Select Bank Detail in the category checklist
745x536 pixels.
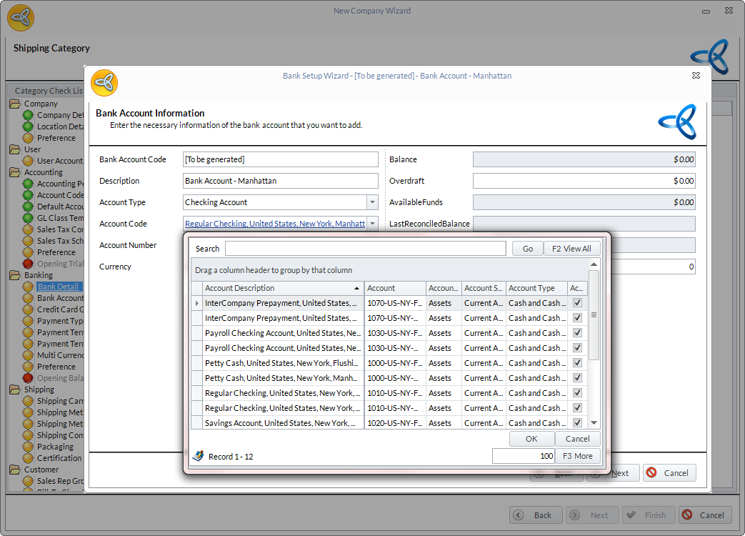(59, 287)
